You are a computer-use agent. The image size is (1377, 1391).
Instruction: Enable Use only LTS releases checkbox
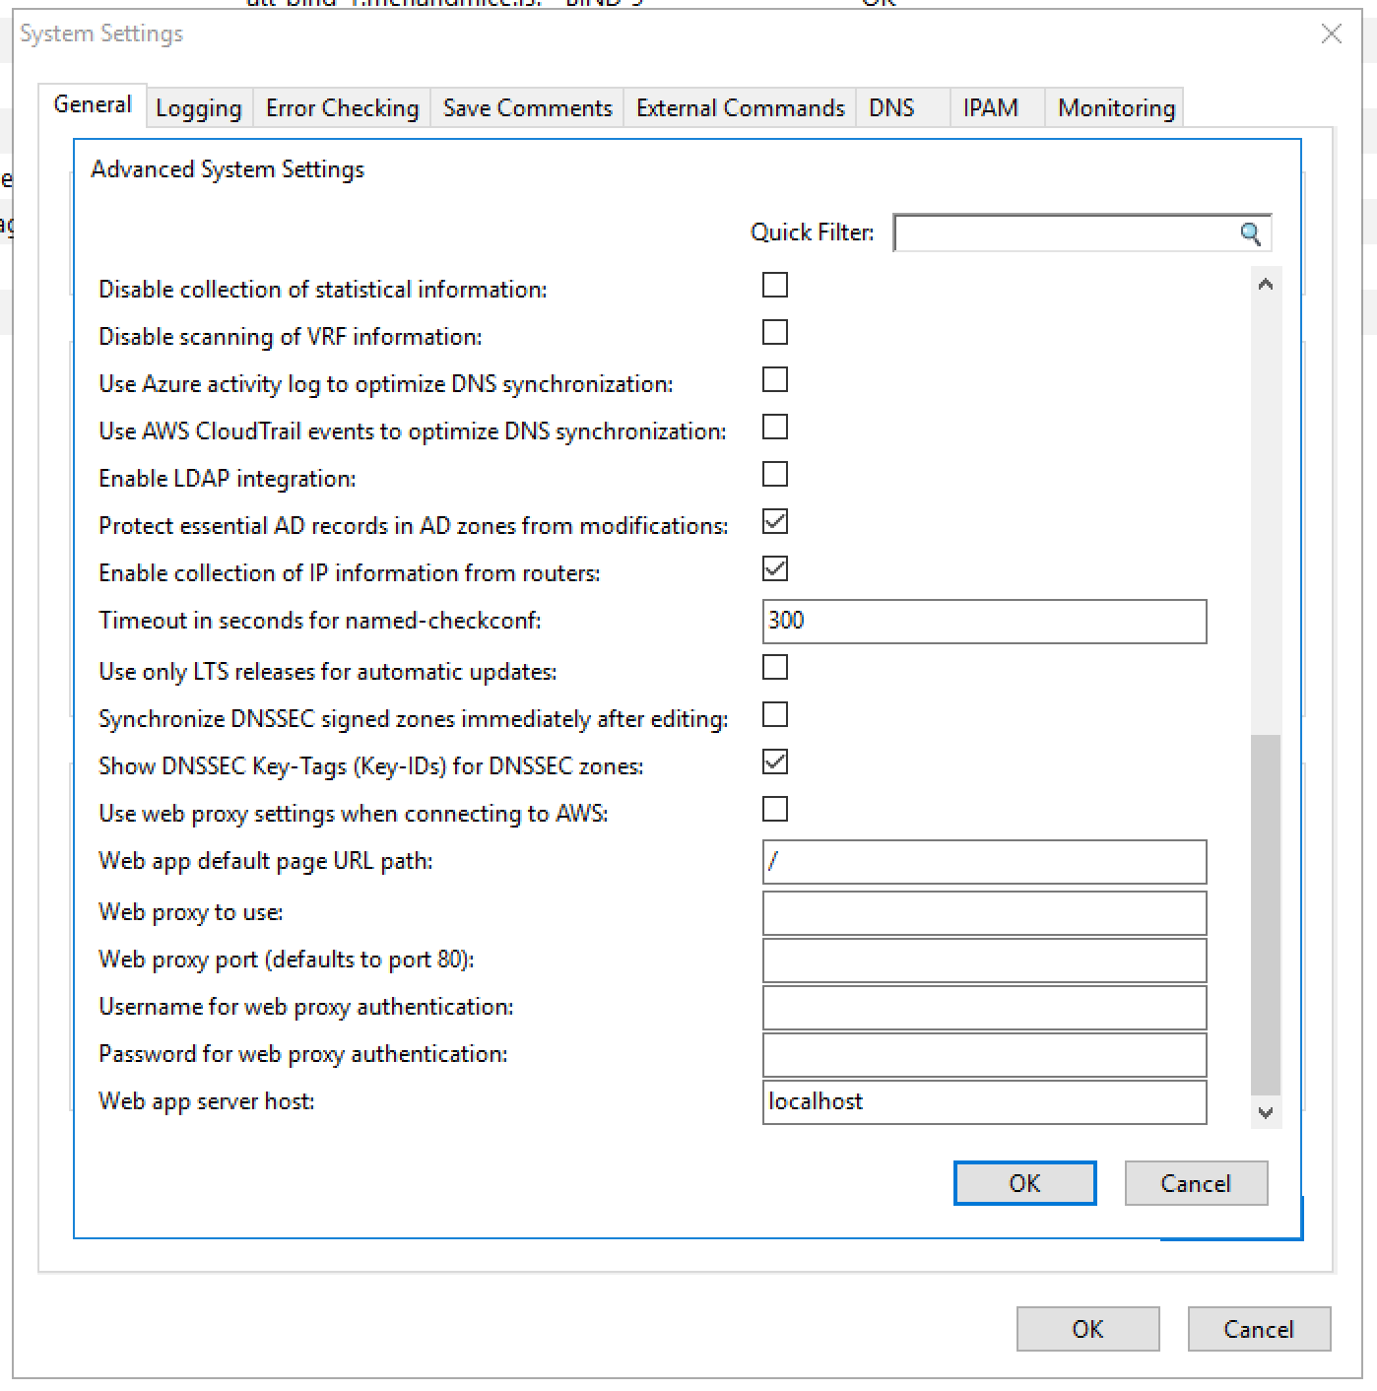775,668
